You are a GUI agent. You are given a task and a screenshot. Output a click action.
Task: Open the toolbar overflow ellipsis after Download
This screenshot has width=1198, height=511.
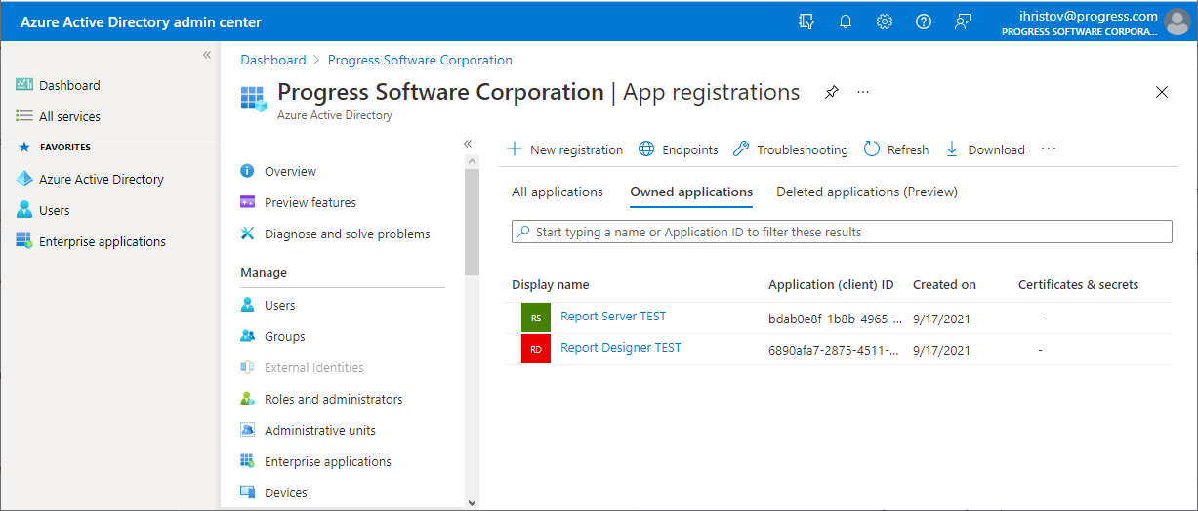pyautogui.click(x=1049, y=149)
